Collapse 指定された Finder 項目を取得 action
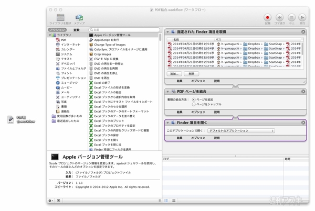The width and height of the screenshot is (315, 211). tap(167, 32)
